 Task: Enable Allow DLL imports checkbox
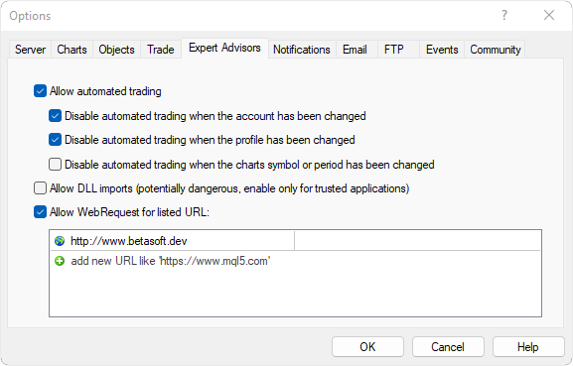(40, 188)
